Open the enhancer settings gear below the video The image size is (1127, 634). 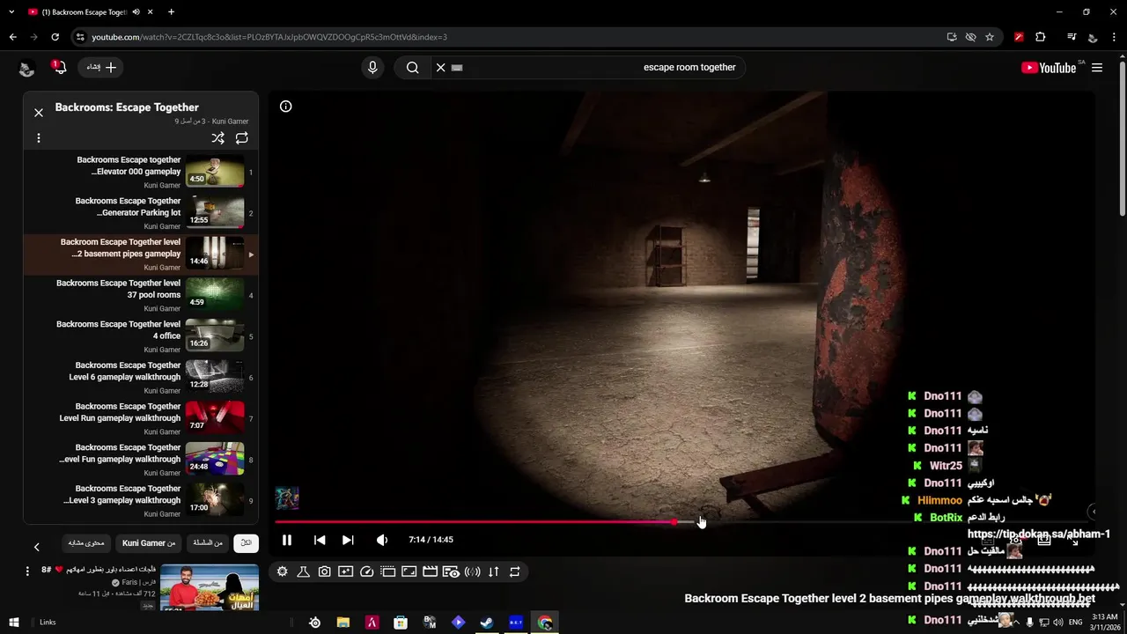click(282, 571)
